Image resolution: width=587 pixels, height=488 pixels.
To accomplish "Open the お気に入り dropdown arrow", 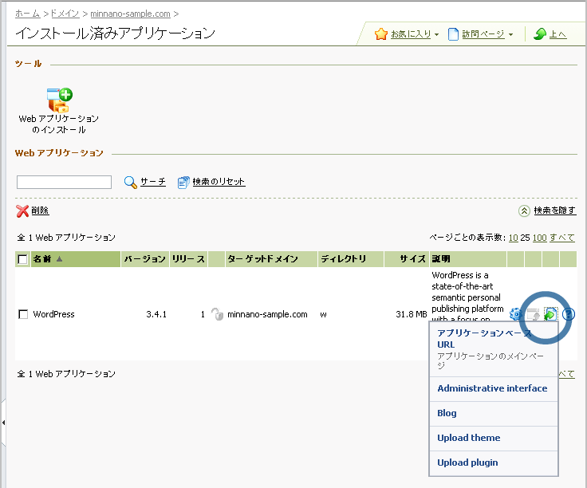I will (x=436, y=35).
